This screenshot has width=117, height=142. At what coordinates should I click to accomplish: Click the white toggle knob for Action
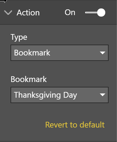[x=101, y=13]
